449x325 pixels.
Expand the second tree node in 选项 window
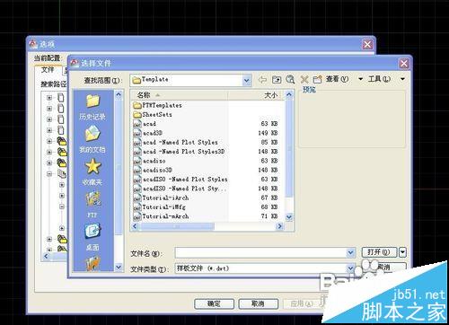point(49,109)
